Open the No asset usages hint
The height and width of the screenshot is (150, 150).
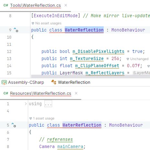pyautogui.click(x=48, y=23)
